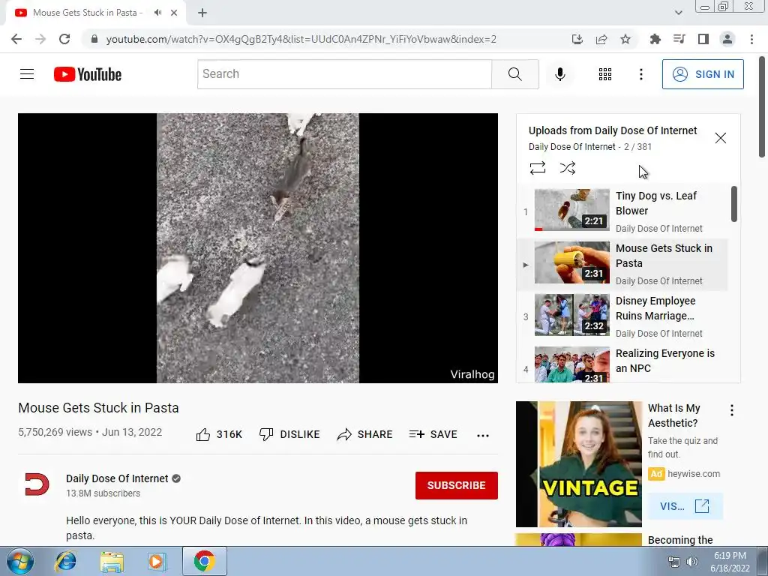Toggle the Chrome side panel
The image size is (768, 576).
point(703,39)
